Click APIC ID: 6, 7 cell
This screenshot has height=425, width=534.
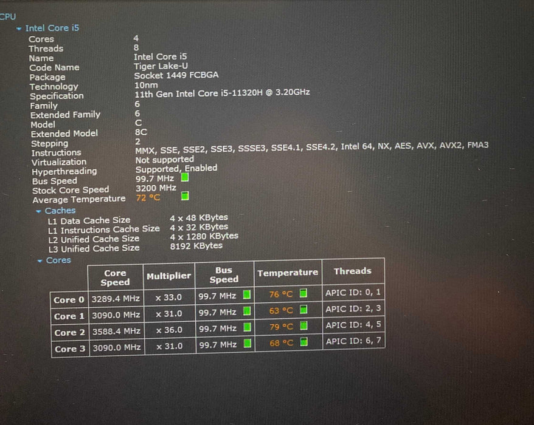click(354, 341)
